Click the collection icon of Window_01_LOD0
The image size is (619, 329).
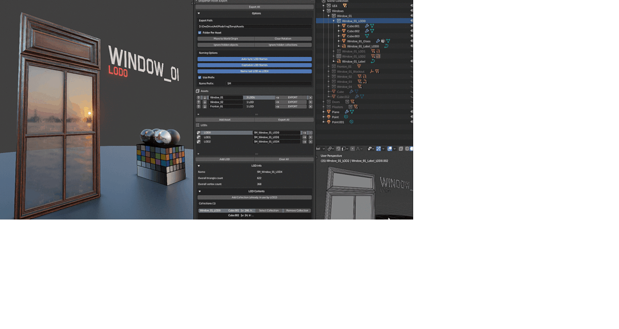pyautogui.click(x=339, y=21)
